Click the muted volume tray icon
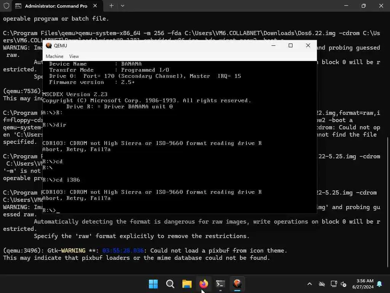Viewport: 390px width, 293px height. tap(344, 284)
